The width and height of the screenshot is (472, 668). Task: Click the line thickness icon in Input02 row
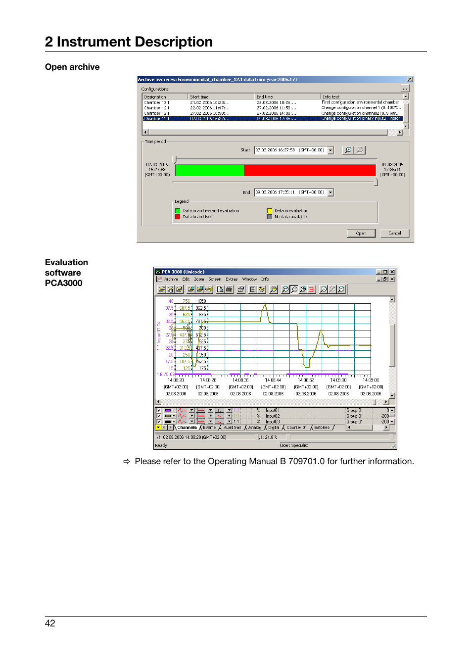click(201, 416)
